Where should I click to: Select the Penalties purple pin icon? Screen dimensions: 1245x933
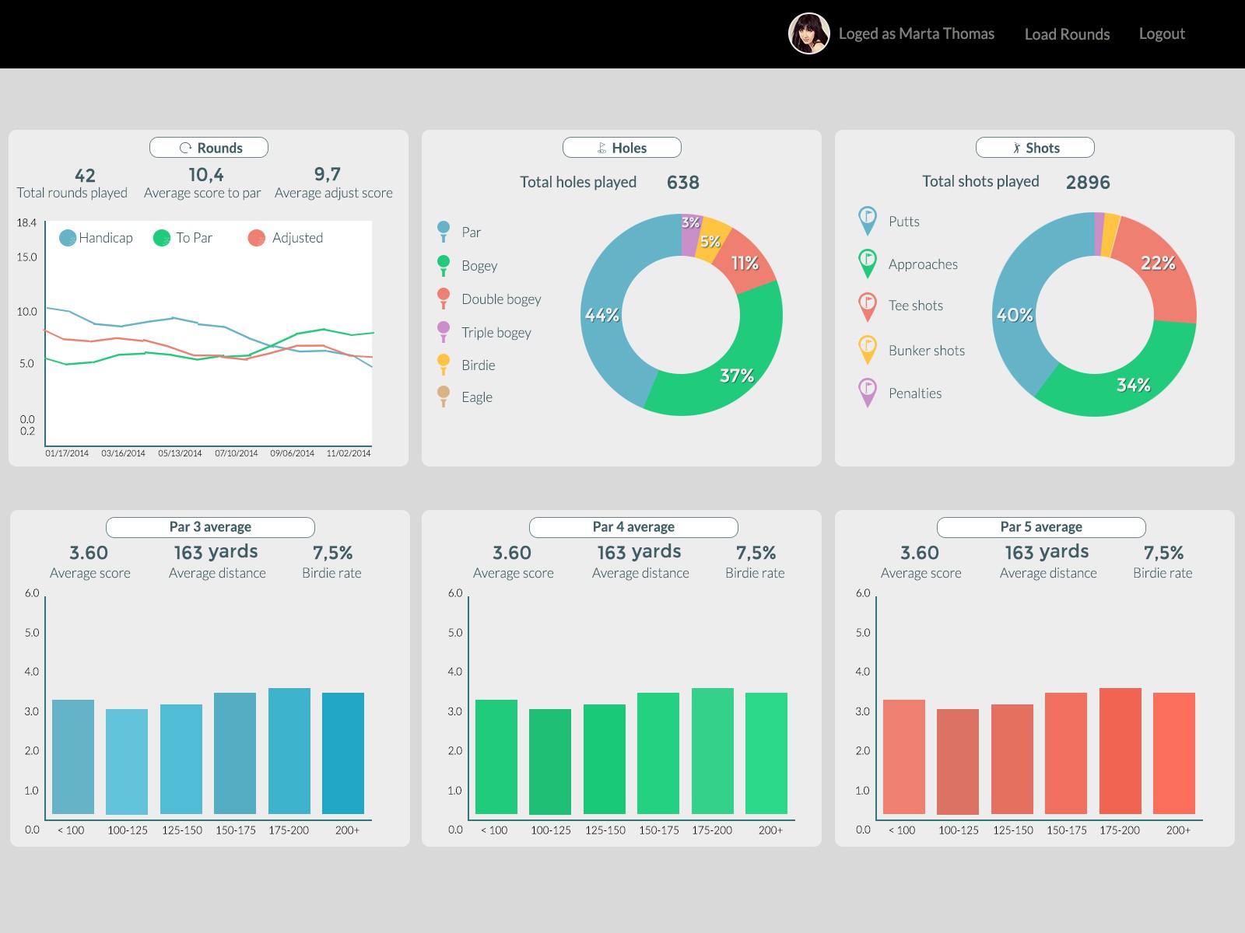pyautogui.click(x=867, y=392)
